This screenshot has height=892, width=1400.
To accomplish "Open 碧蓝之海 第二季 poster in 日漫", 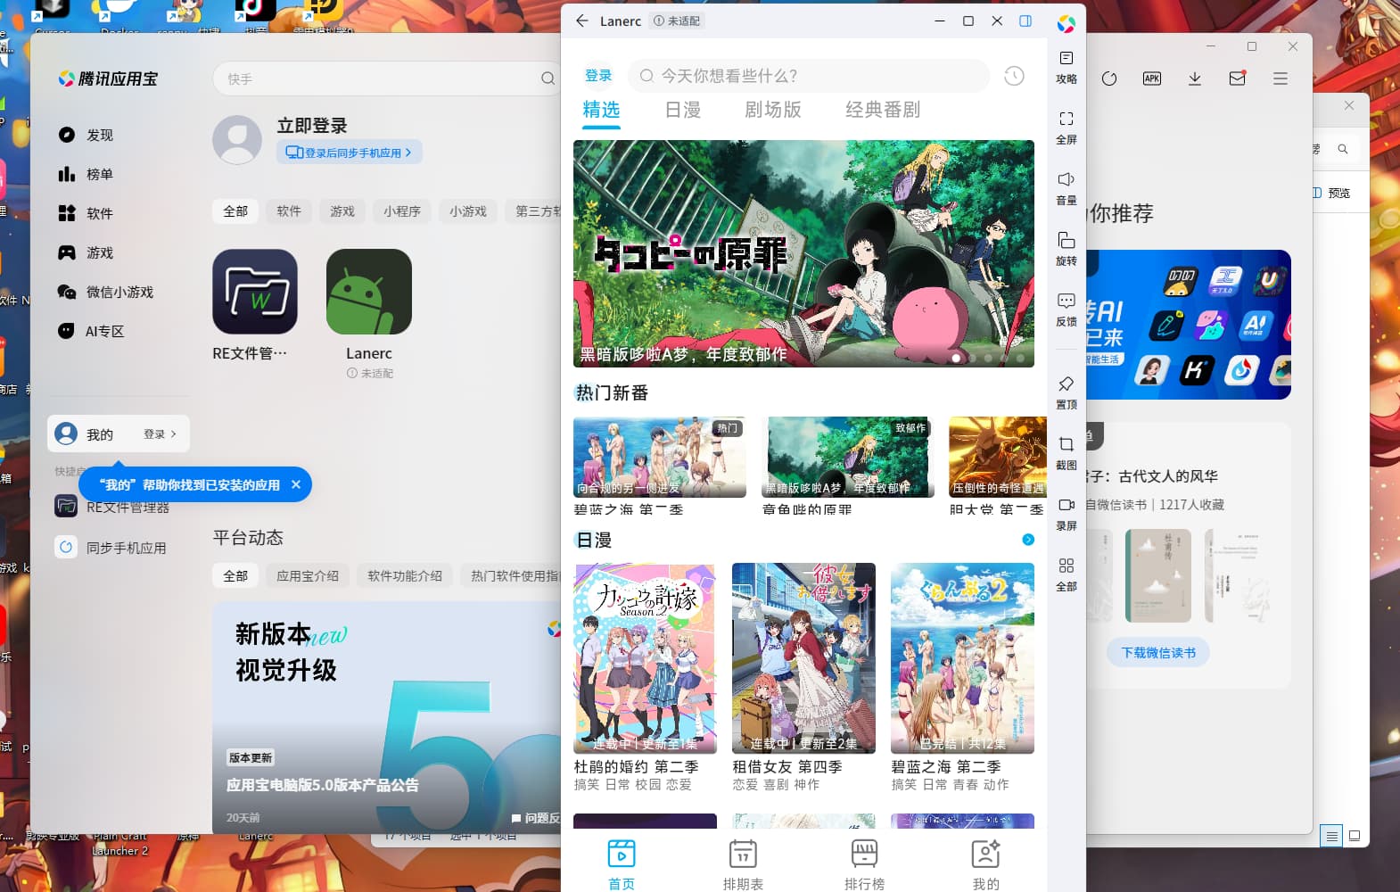I will tap(962, 658).
